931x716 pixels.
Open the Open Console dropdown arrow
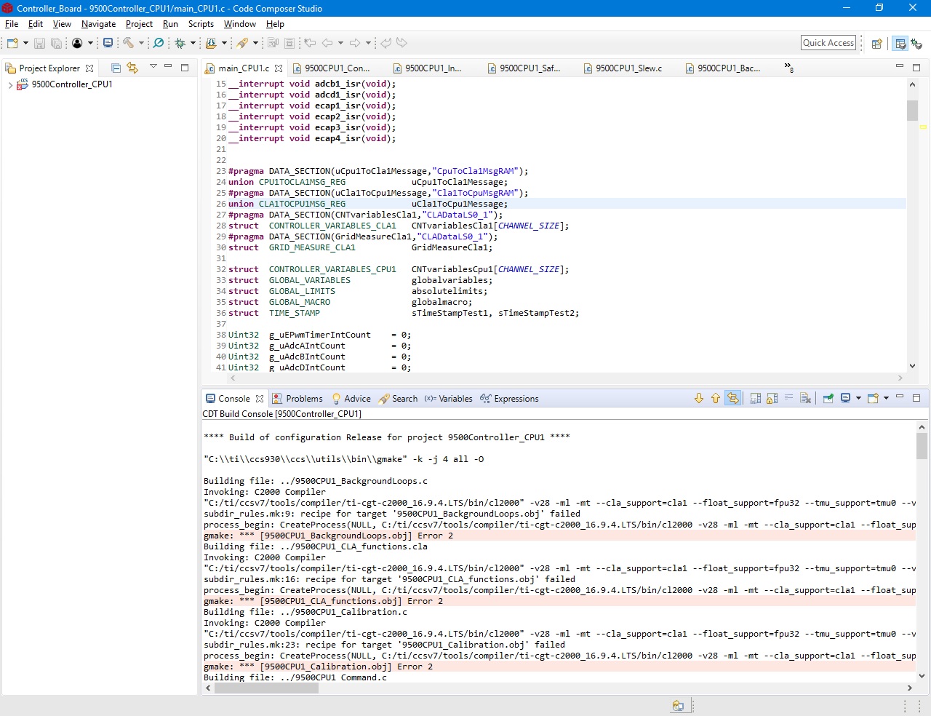[886, 398]
